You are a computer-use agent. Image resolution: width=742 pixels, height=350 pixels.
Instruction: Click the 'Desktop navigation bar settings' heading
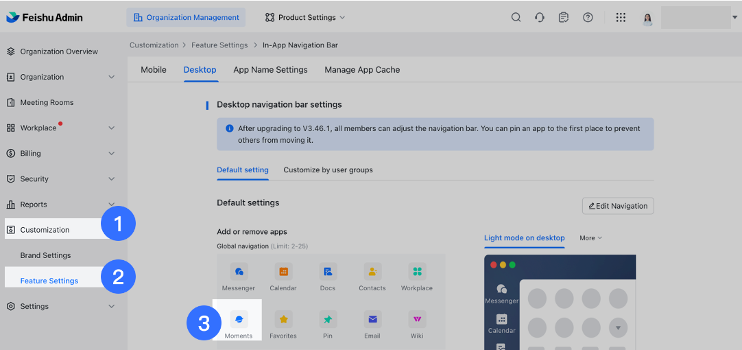pos(279,105)
